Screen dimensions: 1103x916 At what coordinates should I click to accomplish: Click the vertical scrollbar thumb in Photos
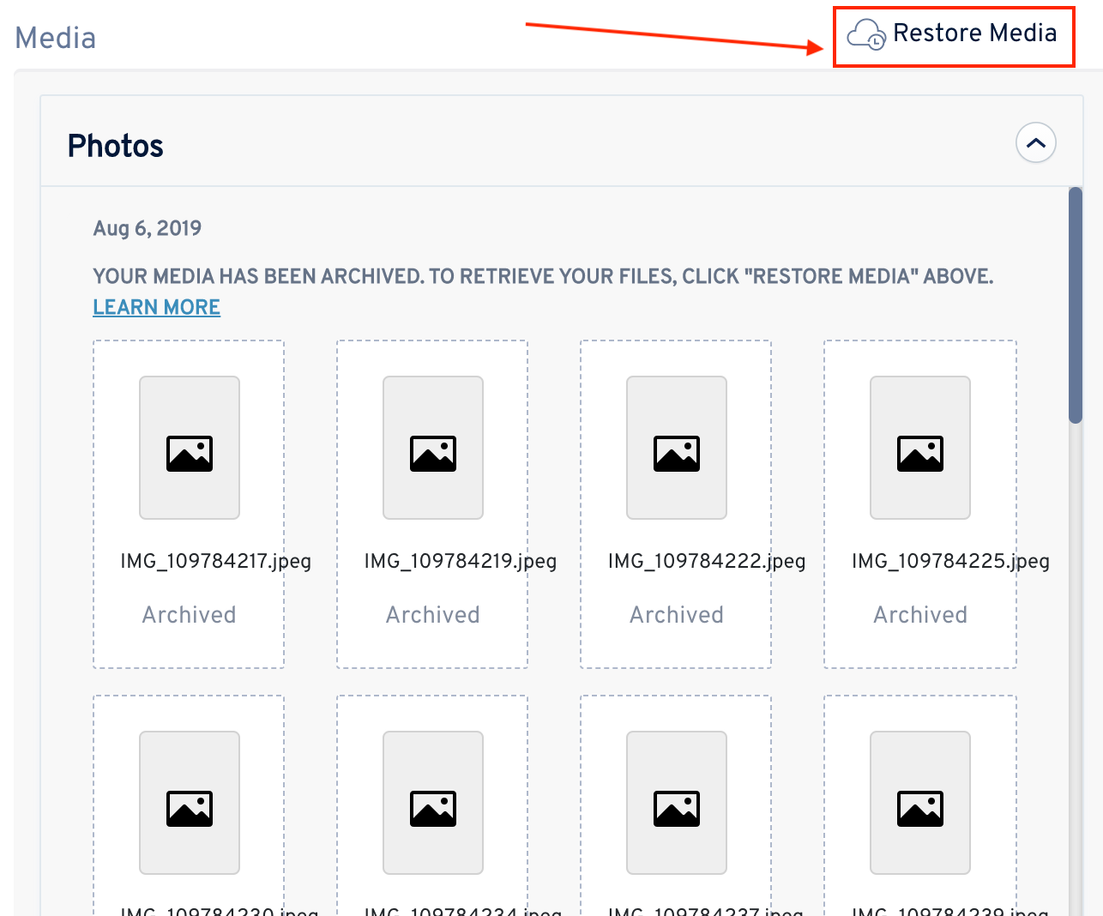(x=1076, y=305)
